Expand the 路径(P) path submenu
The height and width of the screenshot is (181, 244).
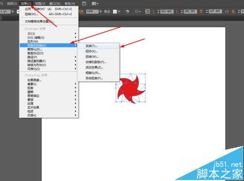[49, 57]
